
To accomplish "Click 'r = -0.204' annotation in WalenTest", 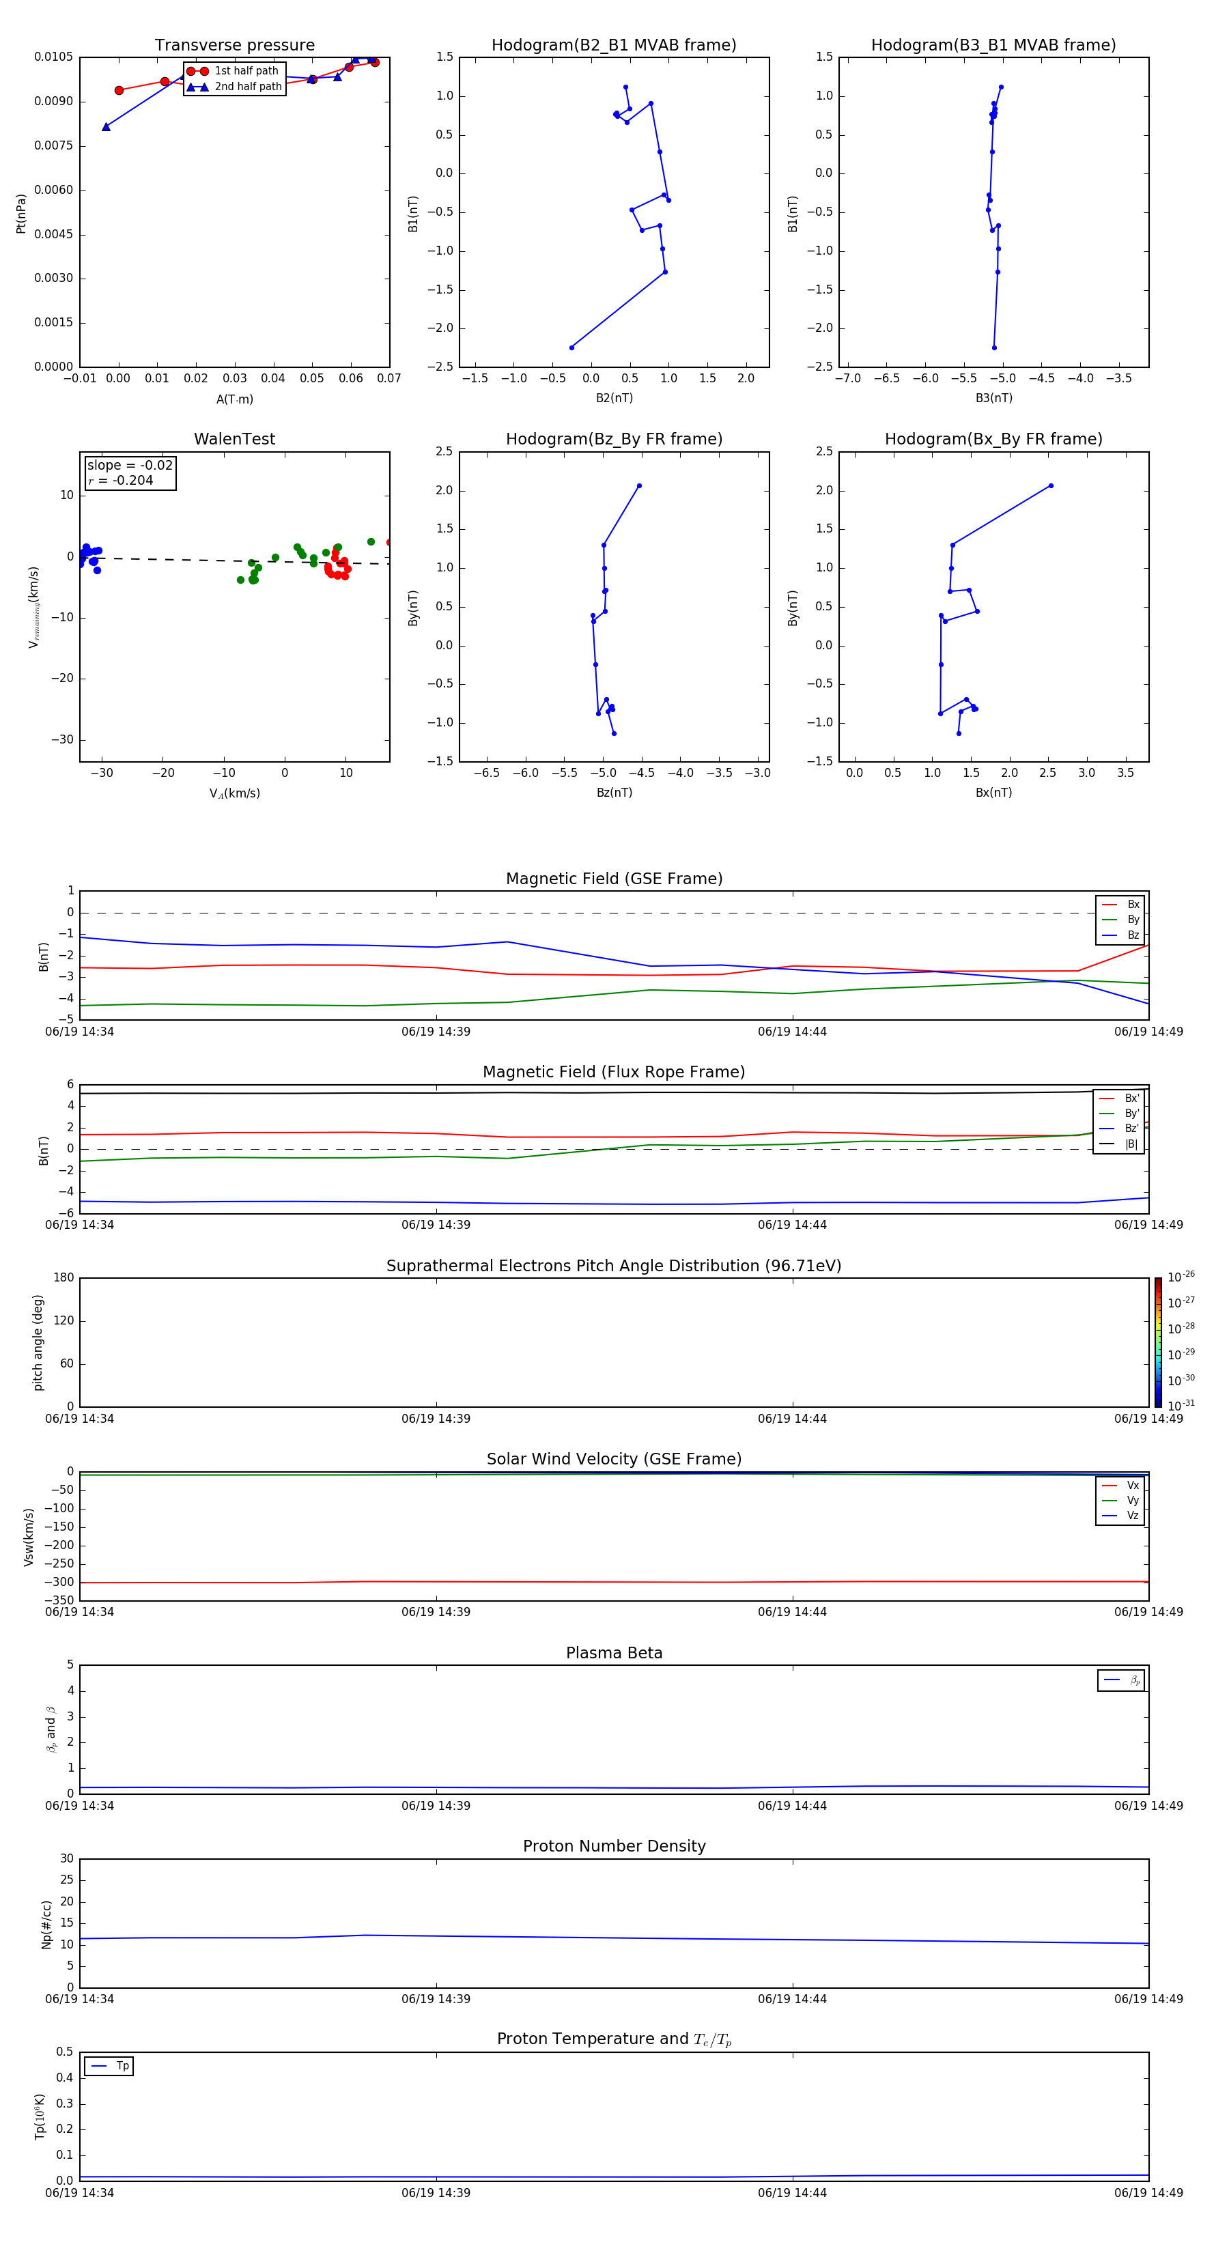I will pos(121,480).
